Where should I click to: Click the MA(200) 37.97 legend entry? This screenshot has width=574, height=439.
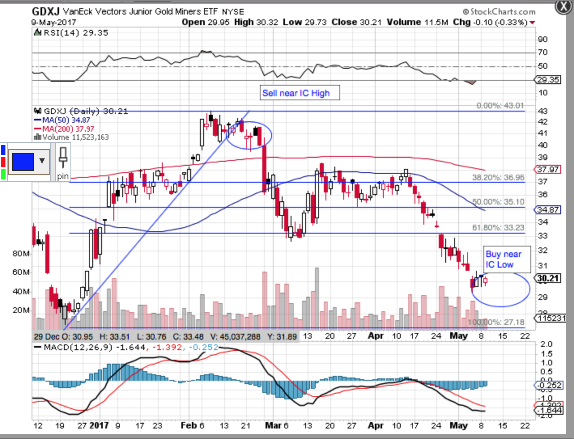tap(64, 129)
